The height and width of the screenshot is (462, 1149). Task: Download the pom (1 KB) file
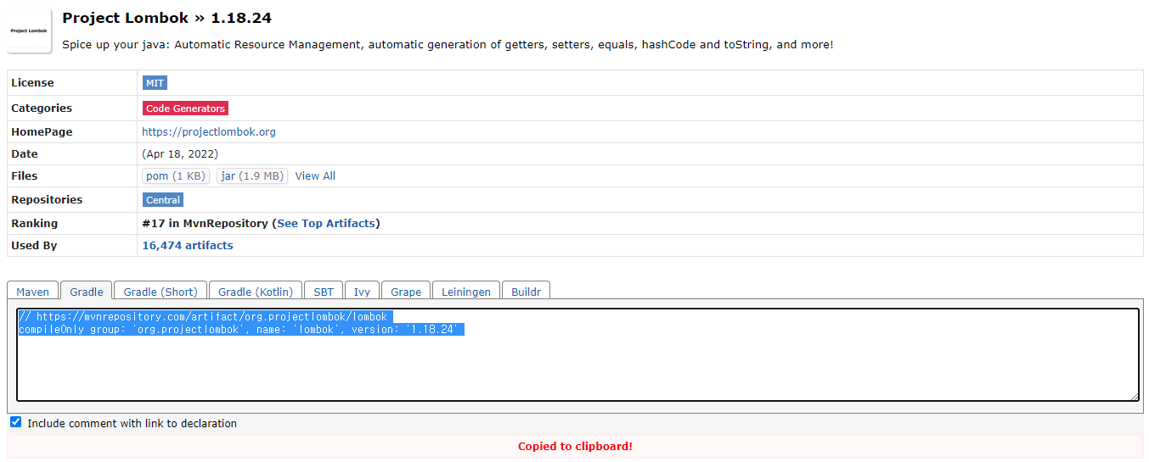[x=176, y=176]
